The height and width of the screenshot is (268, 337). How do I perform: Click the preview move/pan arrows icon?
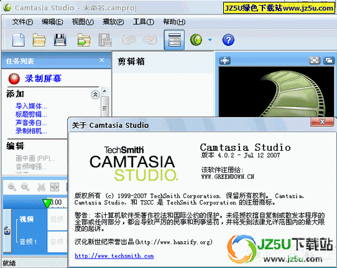pyautogui.click(x=225, y=60)
